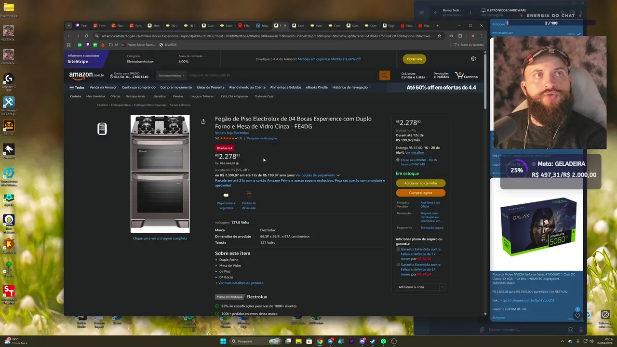Show hidden system tray icons
617x347 pixels.
point(563,341)
